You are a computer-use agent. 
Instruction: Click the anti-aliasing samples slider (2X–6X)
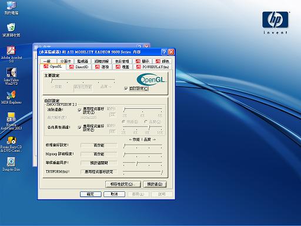143,109
